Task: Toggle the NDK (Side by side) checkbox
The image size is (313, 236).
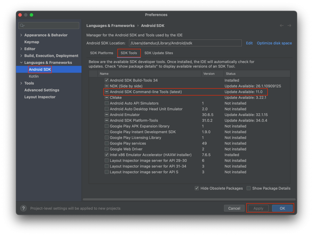Action: point(107,86)
